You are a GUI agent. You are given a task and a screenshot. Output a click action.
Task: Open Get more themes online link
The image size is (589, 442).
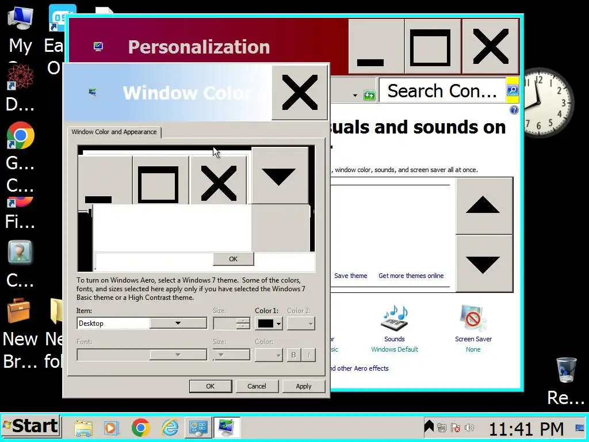411,276
